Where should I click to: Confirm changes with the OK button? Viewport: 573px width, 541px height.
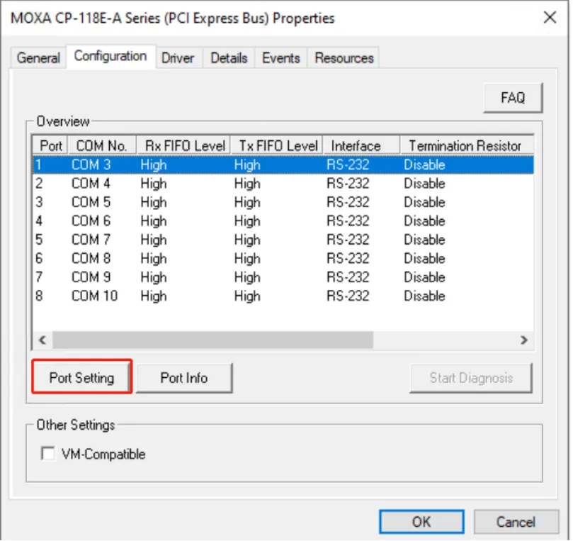pyautogui.click(x=421, y=522)
